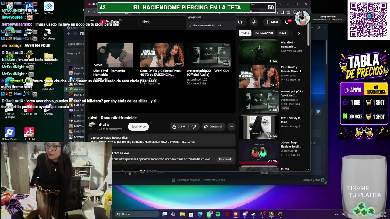The width and height of the screenshot is (390, 219).
Task: Open Task View from the taskbar
Action: pyautogui.click(x=165, y=214)
